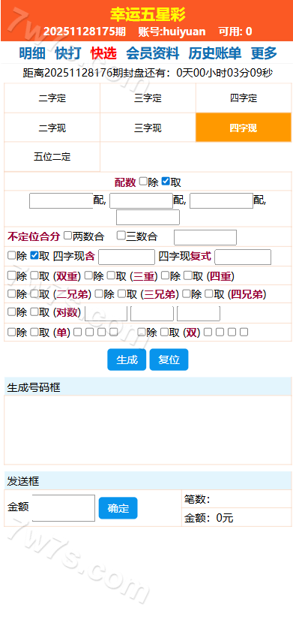Check 除 checkbox for 三兄弟

pyautogui.click(x=99, y=293)
